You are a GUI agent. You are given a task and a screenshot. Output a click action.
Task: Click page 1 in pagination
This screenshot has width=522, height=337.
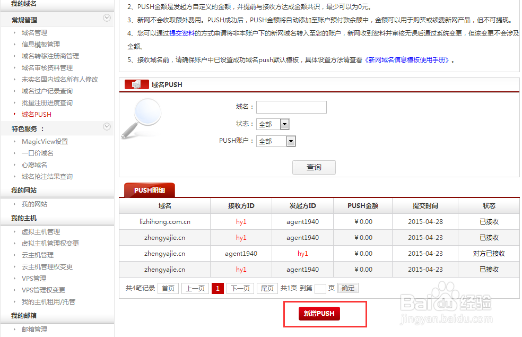point(217,288)
